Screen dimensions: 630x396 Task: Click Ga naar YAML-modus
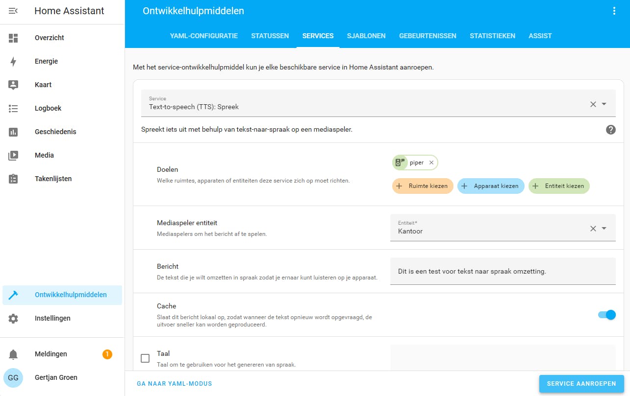click(175, 384)
